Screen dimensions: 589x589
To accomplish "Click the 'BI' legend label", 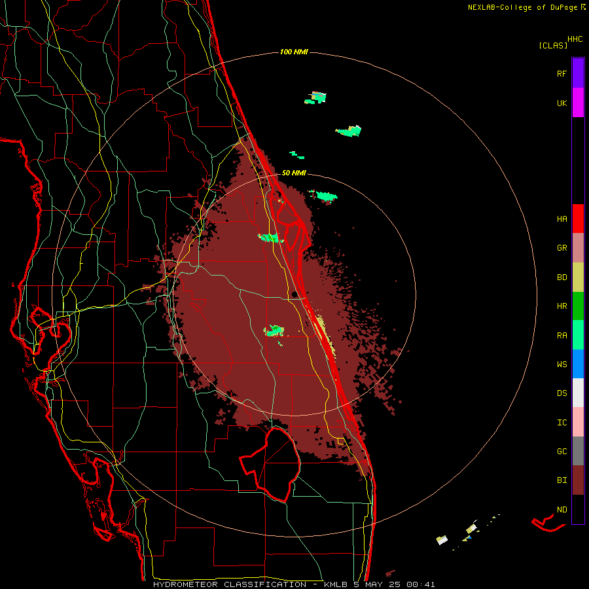I will (562, 480).
